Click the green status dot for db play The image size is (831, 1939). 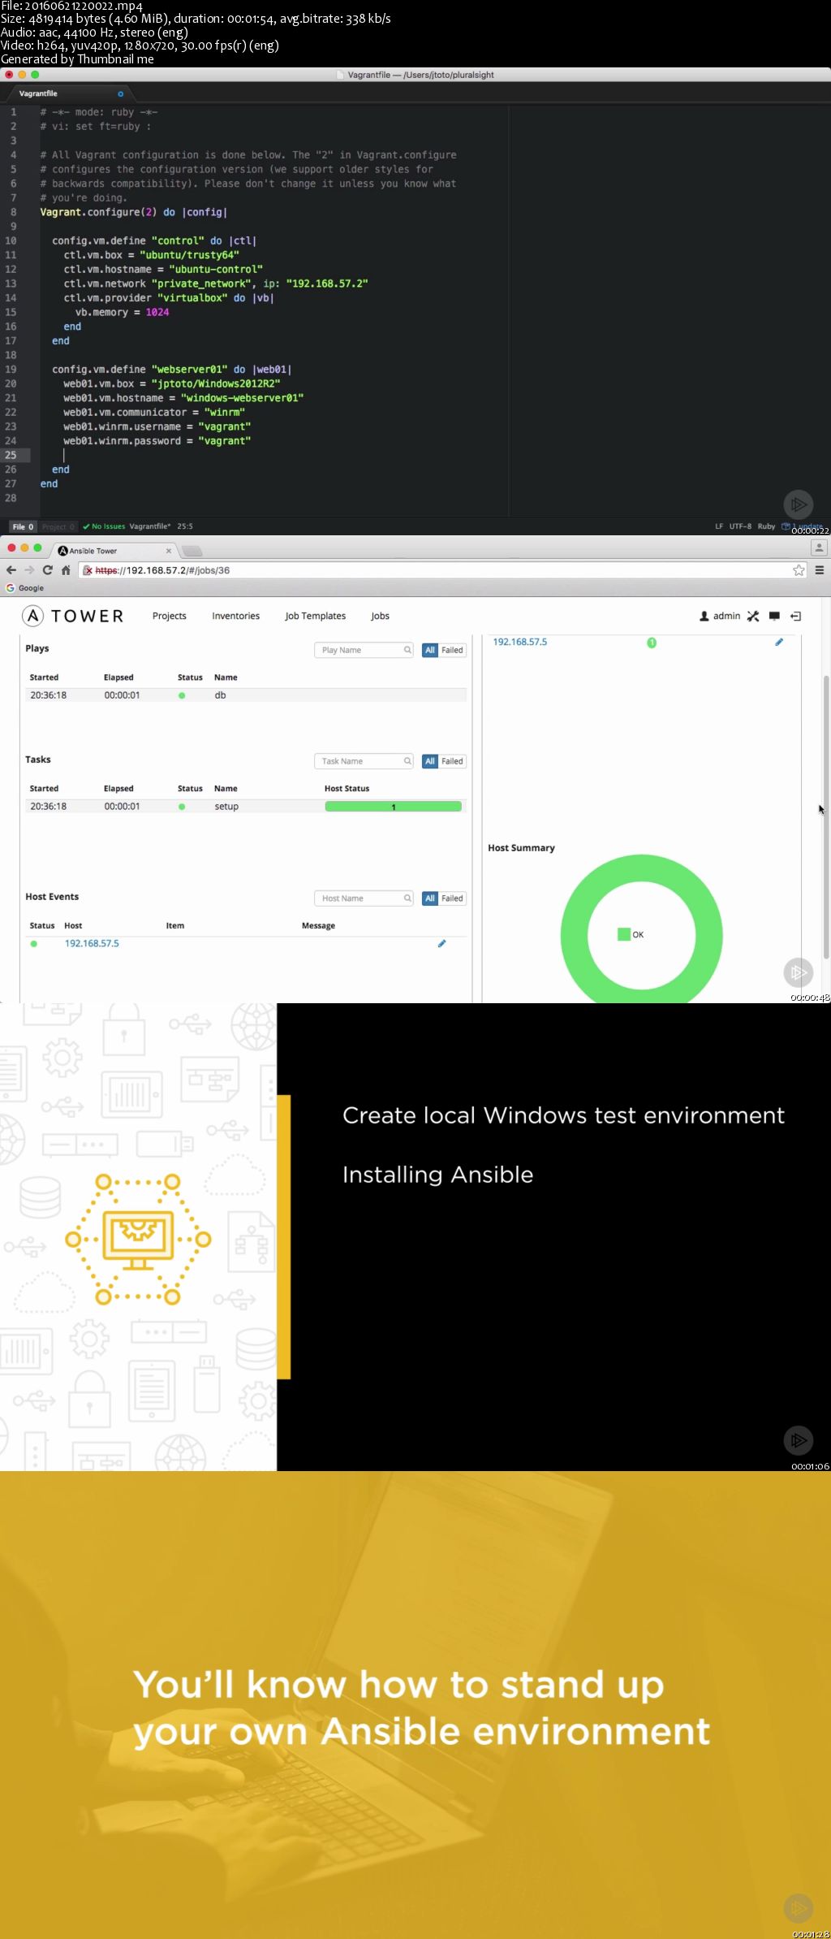click(182, 695)
